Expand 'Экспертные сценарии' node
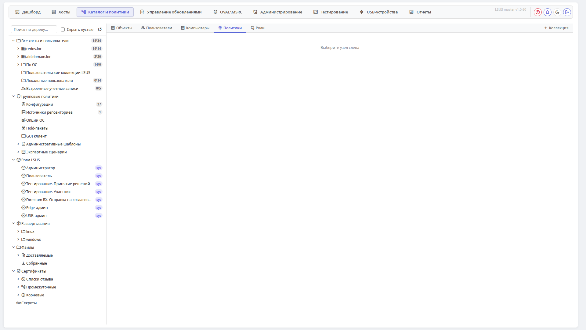Viewport: 586px width, 330px height. click(x=18, y=152)
